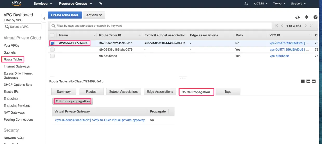
Task: Focus the filter by tags search field
Action: pyautogui.click(x=161, y=26)
